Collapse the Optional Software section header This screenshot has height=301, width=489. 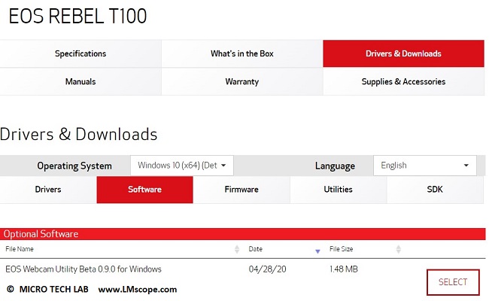[x=242, y=234]
